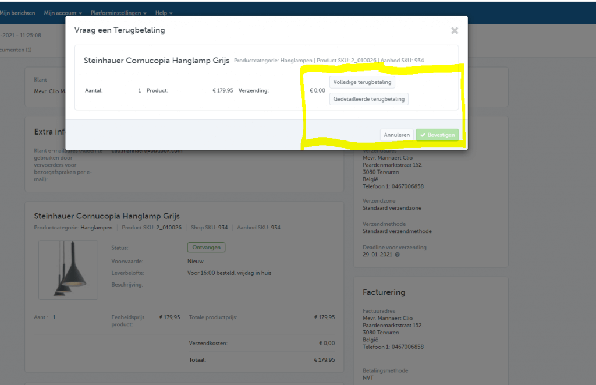Viewport: 596px width, 385px height.
Task: Click the Ontvangen status badge
Action: pos(205,248)
